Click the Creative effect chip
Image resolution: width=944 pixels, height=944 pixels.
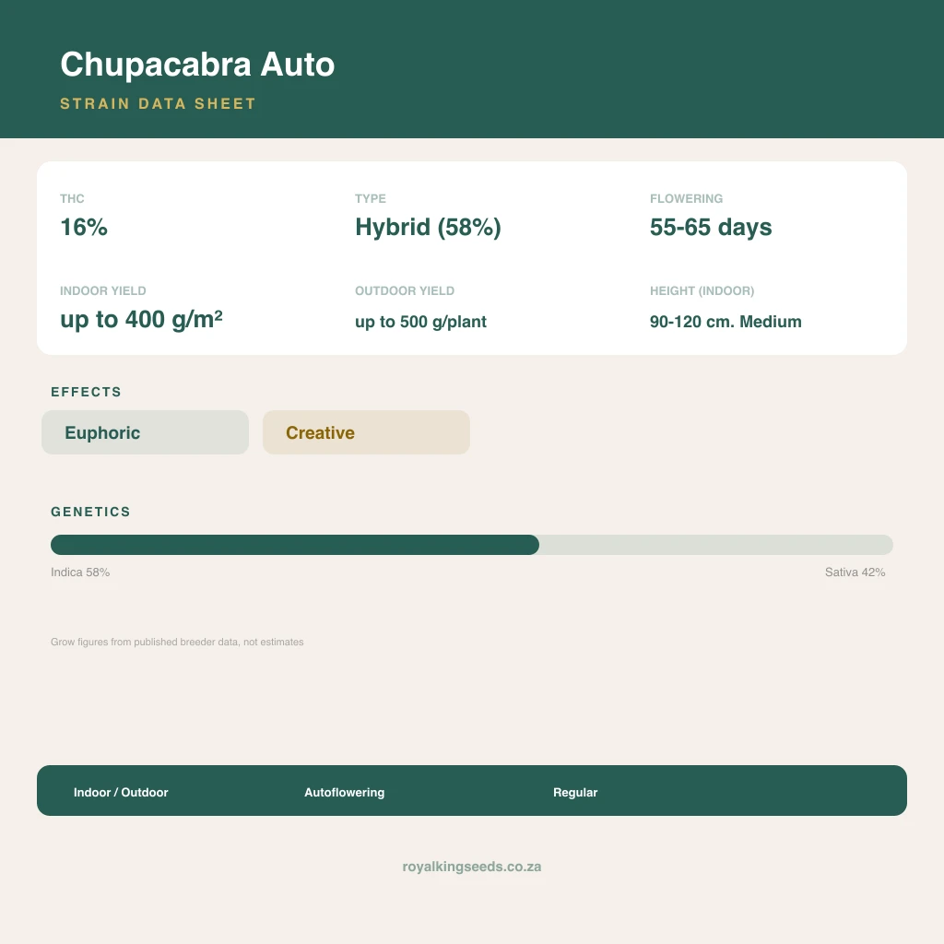click(366, 432)
